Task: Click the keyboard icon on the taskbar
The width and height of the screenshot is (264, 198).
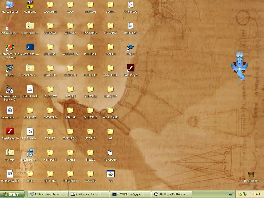Action: coord(230,194)
